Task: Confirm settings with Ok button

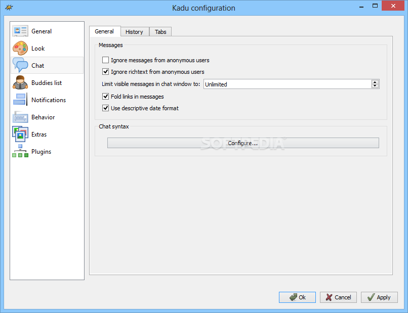Action: click(x=298, y=297)
